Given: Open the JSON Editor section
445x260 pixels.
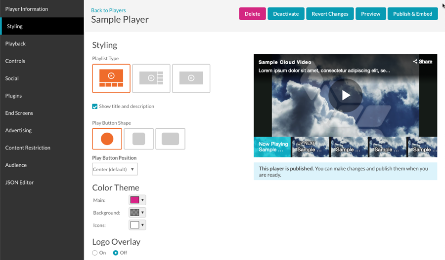Looking at the screenshot, I should [x=42, y=183].
